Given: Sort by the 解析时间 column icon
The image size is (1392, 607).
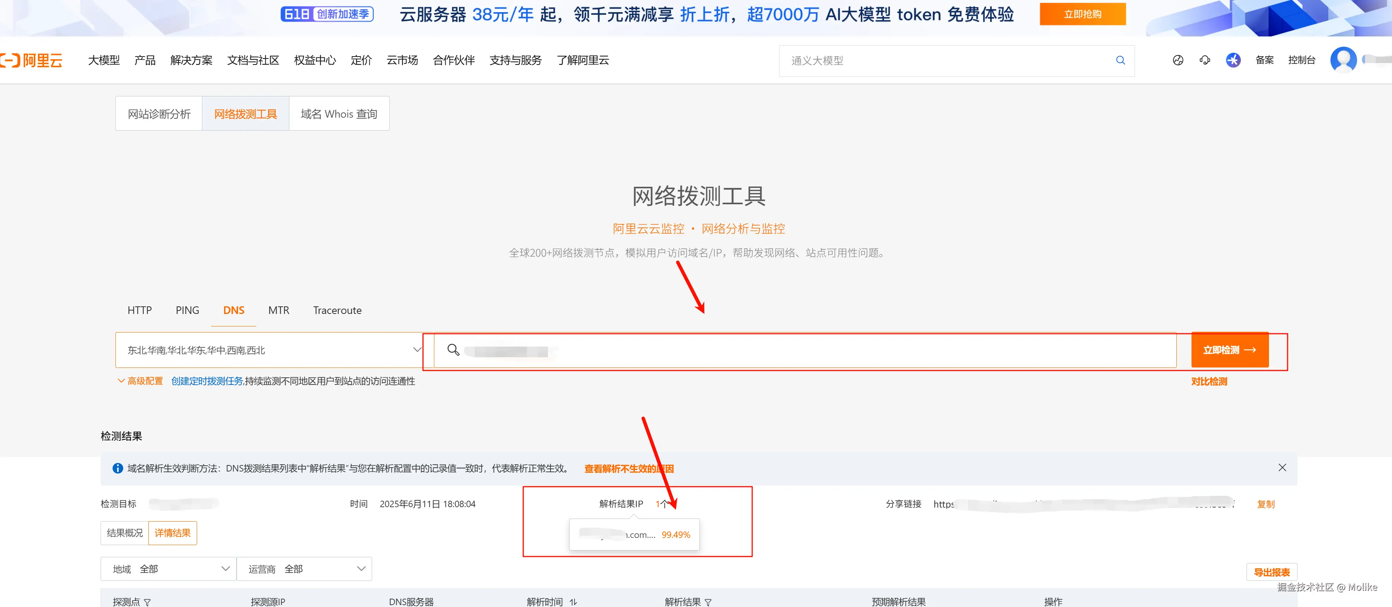Looking at the screenshot, I should pos(573,602).
